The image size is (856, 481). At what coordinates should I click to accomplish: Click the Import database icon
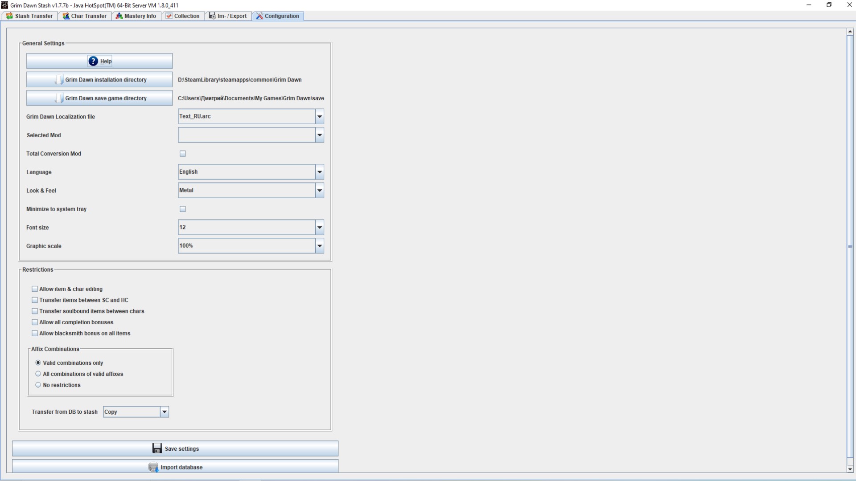point(153,467)
